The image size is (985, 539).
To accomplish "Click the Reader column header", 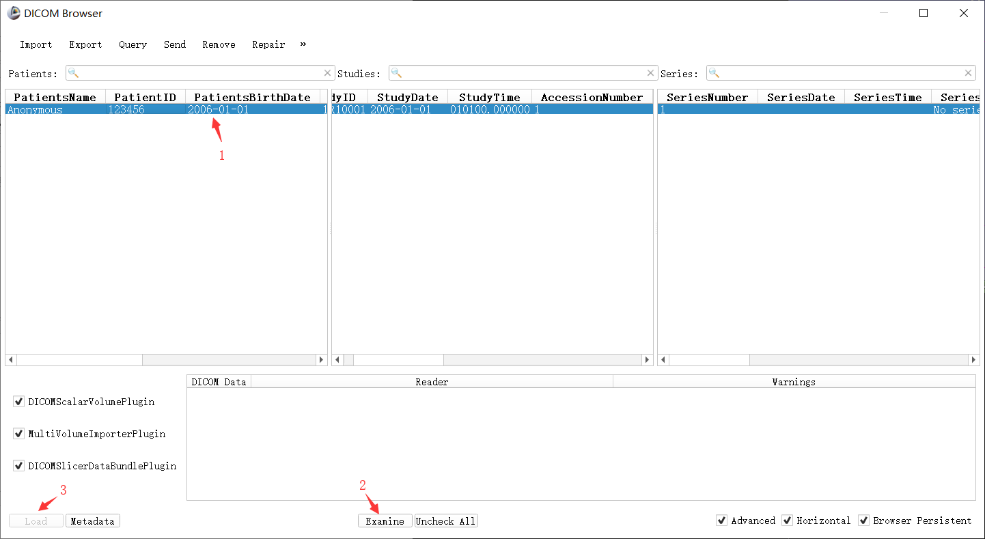I will 432,382.
